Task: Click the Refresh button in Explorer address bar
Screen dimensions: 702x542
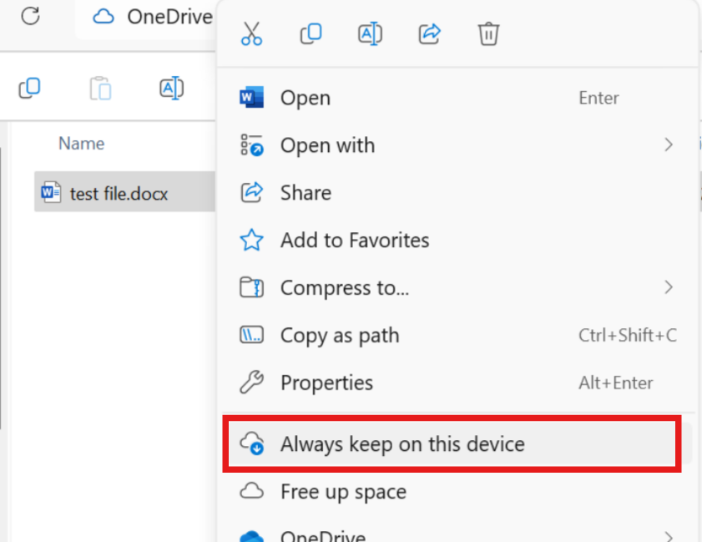Action: pyautogui.click(x=30, y=17)
